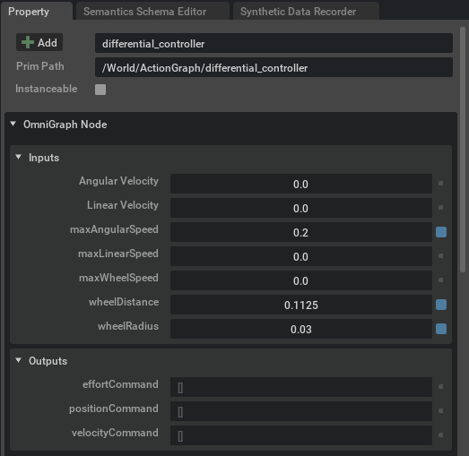The width and height of the screenshot is (469, 456).
Task: Click the maxWheelSpeed label
Action: (118, 278)
